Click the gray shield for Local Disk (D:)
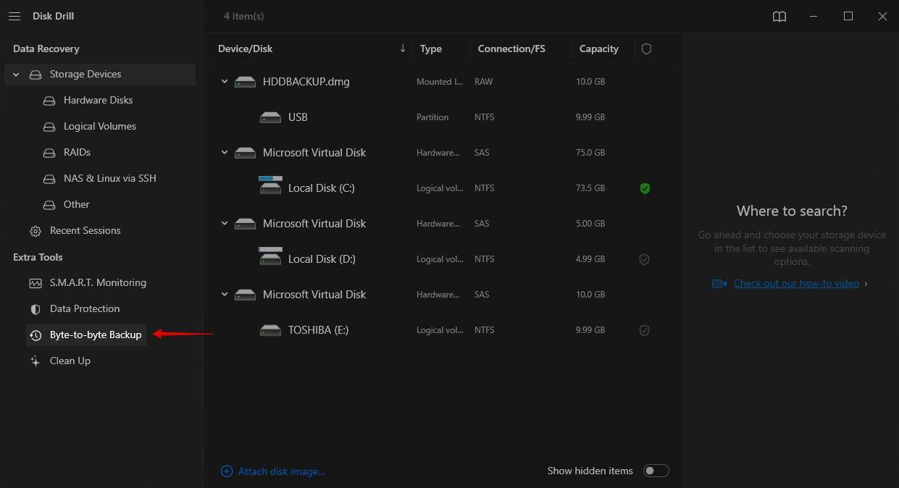Viewport: 899px width, 488px height. tap(644, 259)
